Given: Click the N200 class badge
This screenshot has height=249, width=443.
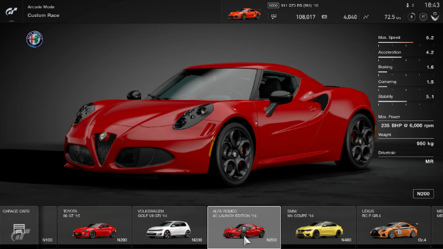Looking at the screenshot, I should (423, 194).
